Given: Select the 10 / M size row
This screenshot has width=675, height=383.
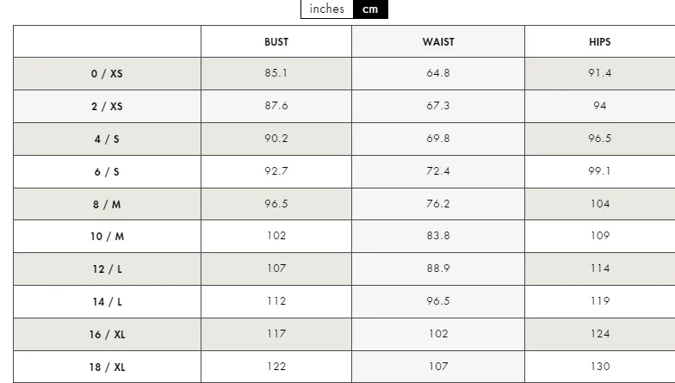Looking at the screenshot, I should point(107,237).
